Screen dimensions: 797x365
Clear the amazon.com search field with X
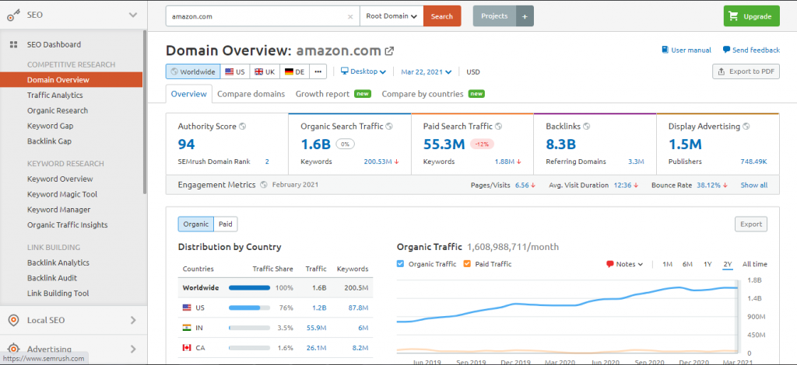(x=350, y=16)
